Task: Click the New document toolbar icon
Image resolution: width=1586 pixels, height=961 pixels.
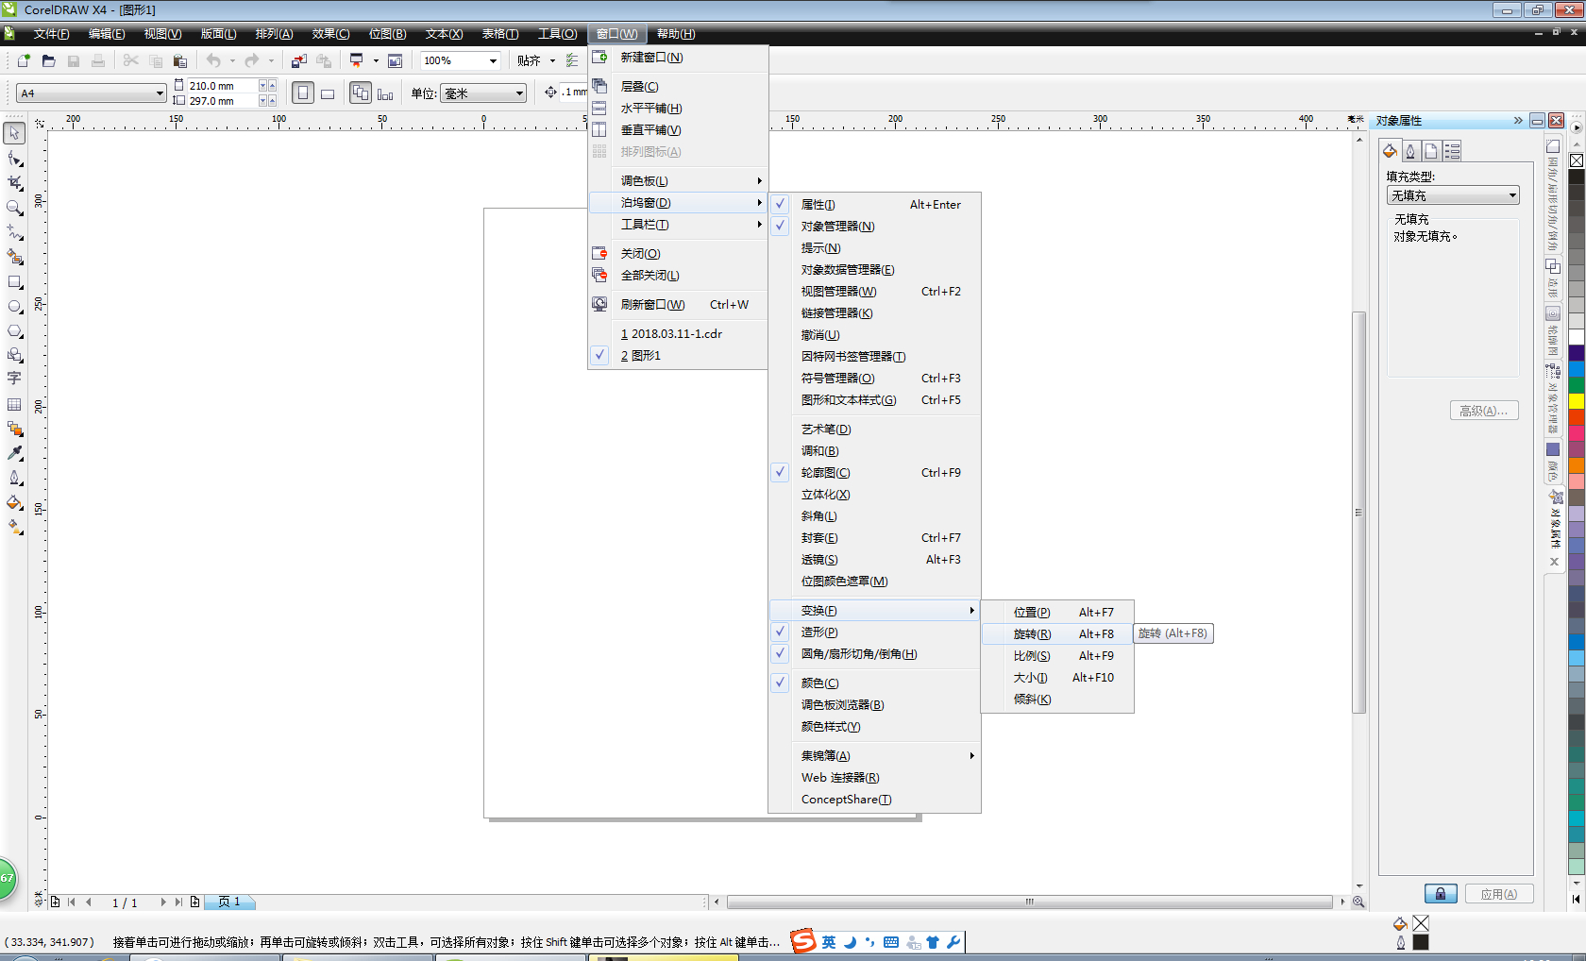Action: tap(24, 60)
